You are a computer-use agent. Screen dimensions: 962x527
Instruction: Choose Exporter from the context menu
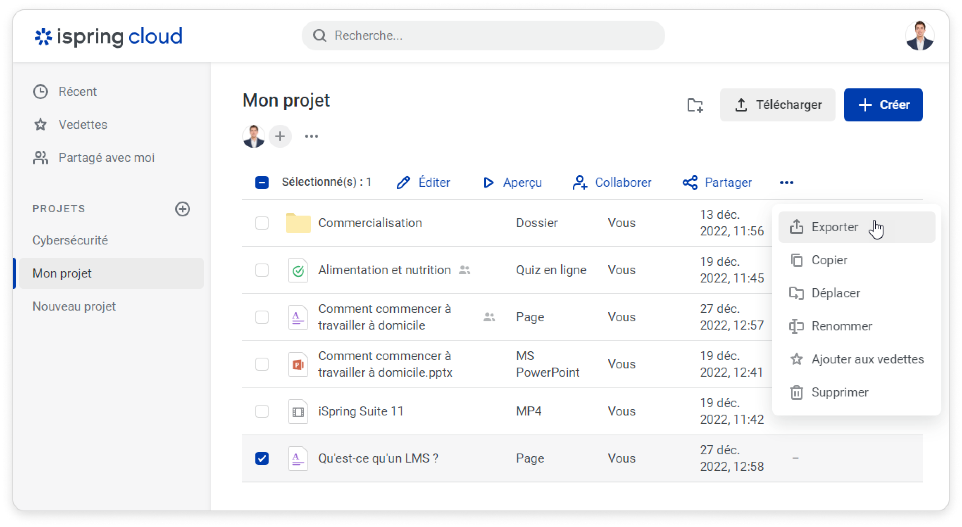(x=835, y=227)
